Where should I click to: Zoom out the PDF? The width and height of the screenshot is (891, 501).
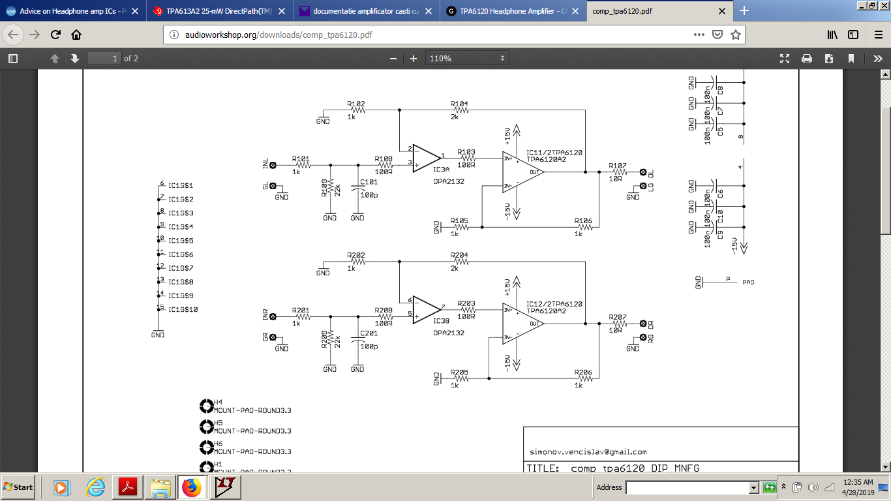pyautogui.click(x=393, y=58)
